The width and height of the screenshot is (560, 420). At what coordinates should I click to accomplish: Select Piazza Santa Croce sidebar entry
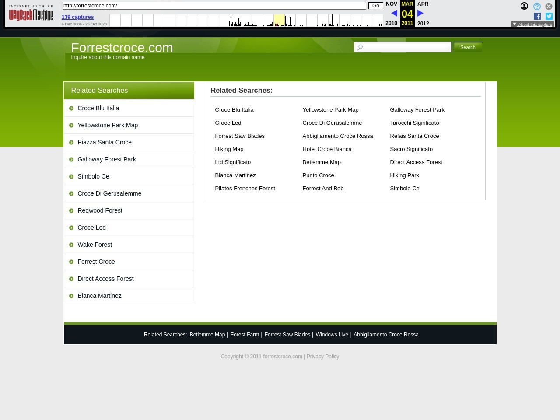pos(104,142)
